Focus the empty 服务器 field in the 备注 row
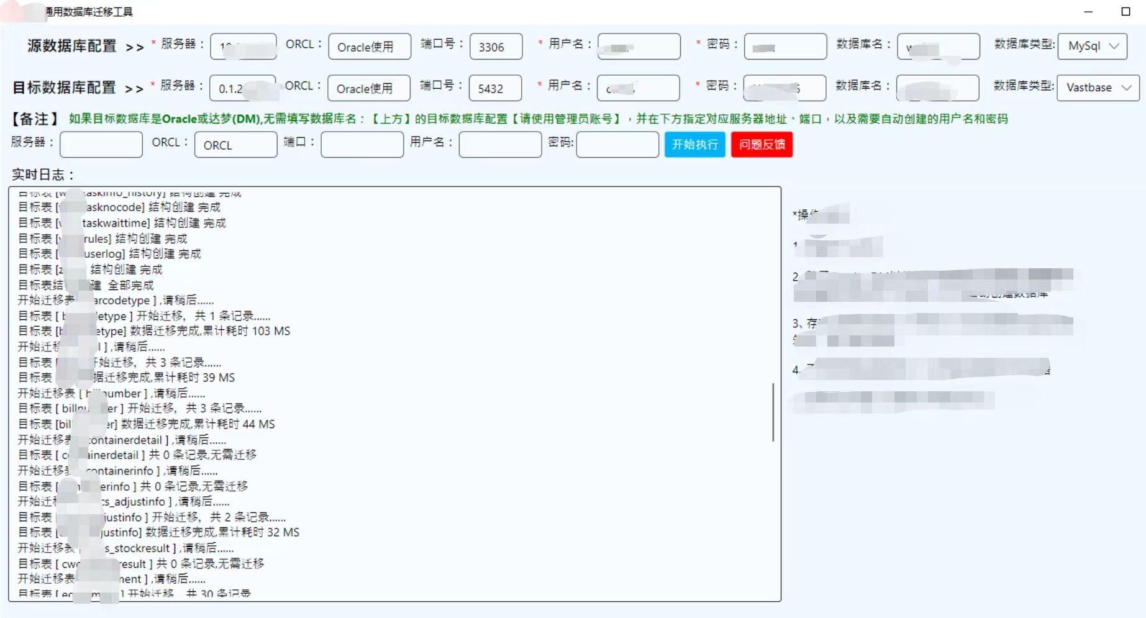Viewport: 1146px width, 618px height. click(101, 145)
